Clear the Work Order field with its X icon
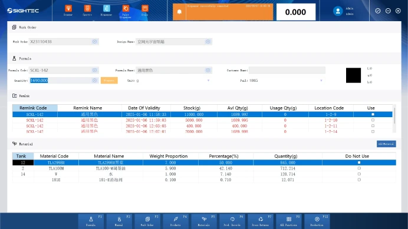This screenshot has width=408, height=229. pyautogui.click(x=95, y=42)
